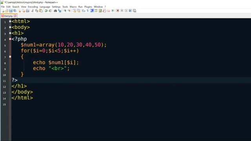This screenshot has width=251, height=141.
Task: Click the Replace toolbar icon
Action: pos(60,11)
